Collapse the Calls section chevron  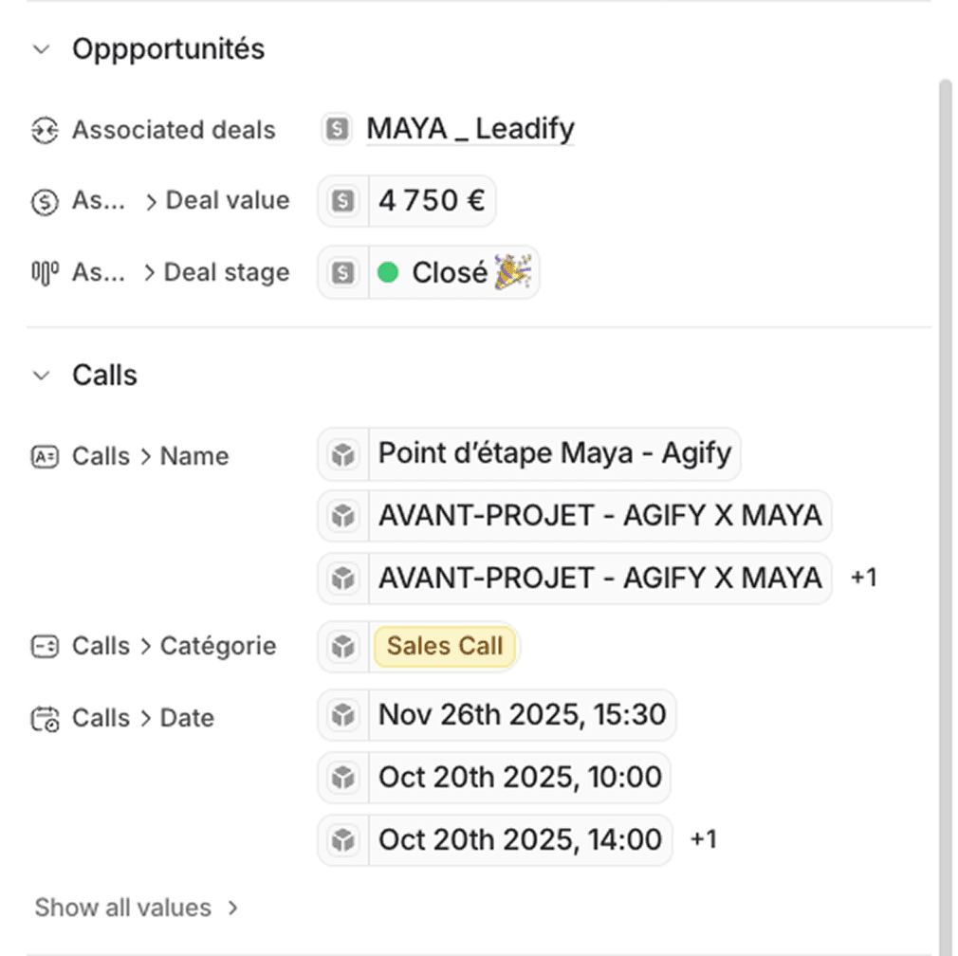coord(41,376)
